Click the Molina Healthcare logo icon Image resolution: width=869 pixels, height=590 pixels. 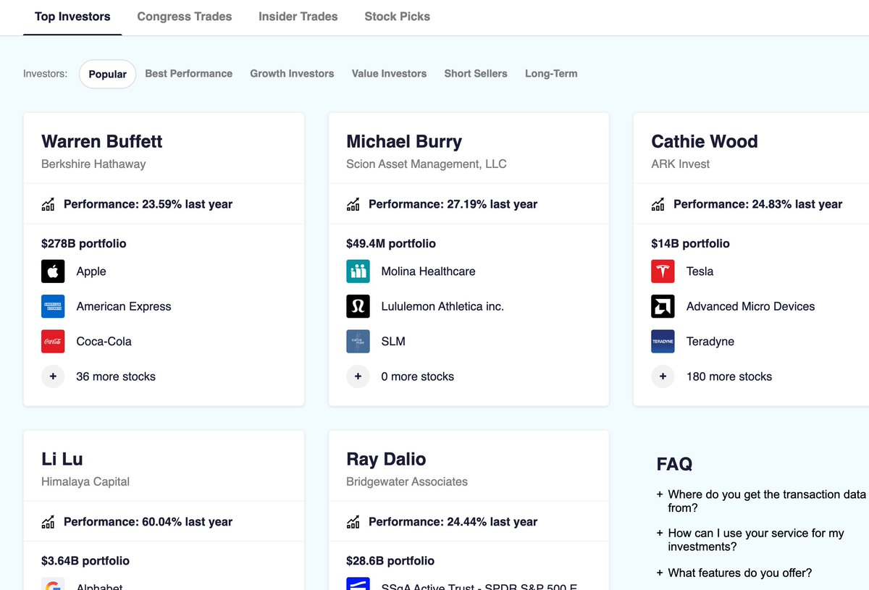pyautogui.click(x=358, y=271)
